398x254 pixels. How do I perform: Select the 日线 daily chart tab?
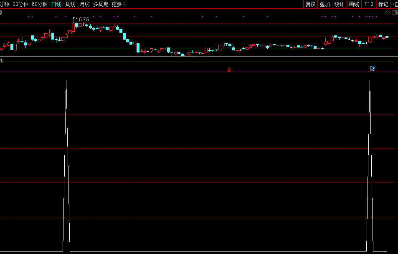click(x=56, y=4)
